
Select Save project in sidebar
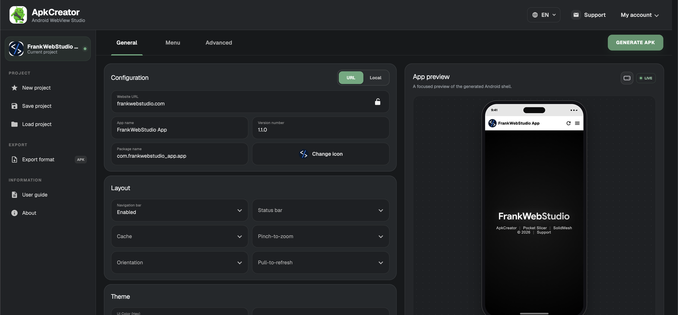[x=48, y=106]
